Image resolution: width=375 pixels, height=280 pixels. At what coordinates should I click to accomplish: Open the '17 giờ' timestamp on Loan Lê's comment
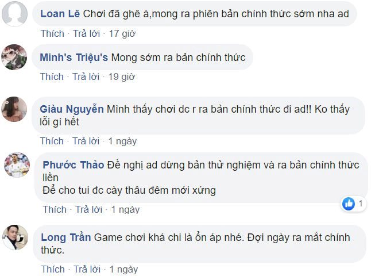coord(122,33)
